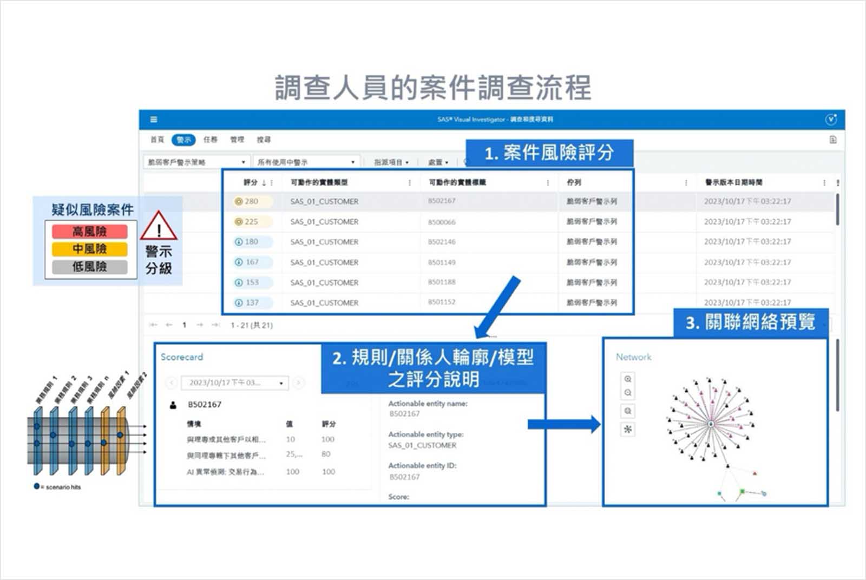The image size is (866, 580).
Task: Click the 可動作的實體類型 column header
Action: pos(319,183)
